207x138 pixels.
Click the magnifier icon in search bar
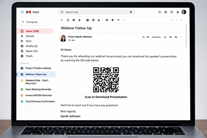[x=62, y=12]
